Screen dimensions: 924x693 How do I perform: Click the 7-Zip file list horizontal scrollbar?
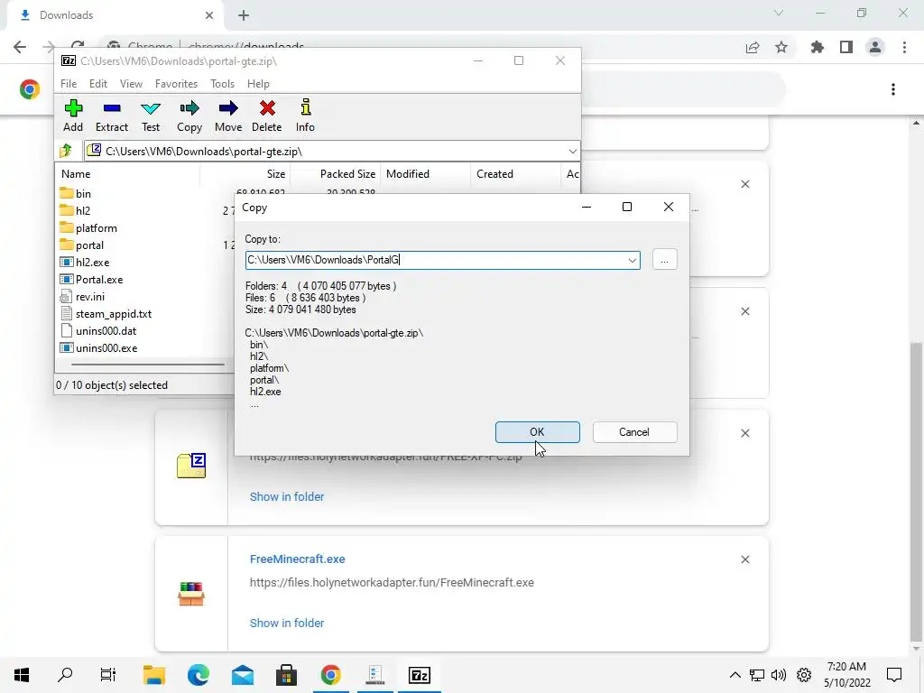(x=147, y=365)
